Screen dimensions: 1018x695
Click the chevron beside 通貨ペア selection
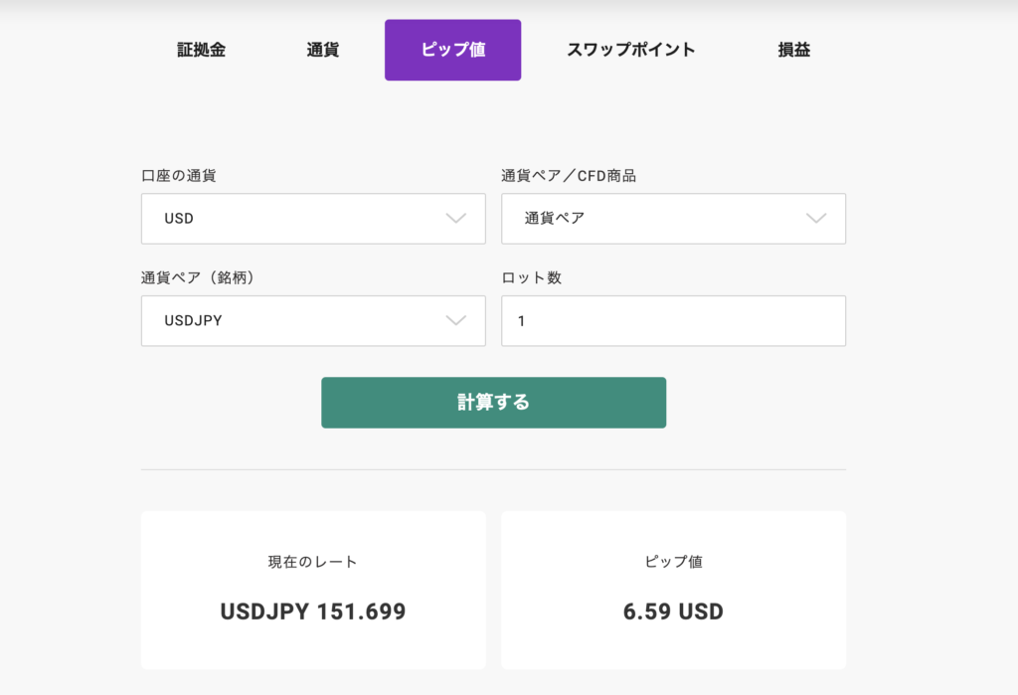(816, 218)
